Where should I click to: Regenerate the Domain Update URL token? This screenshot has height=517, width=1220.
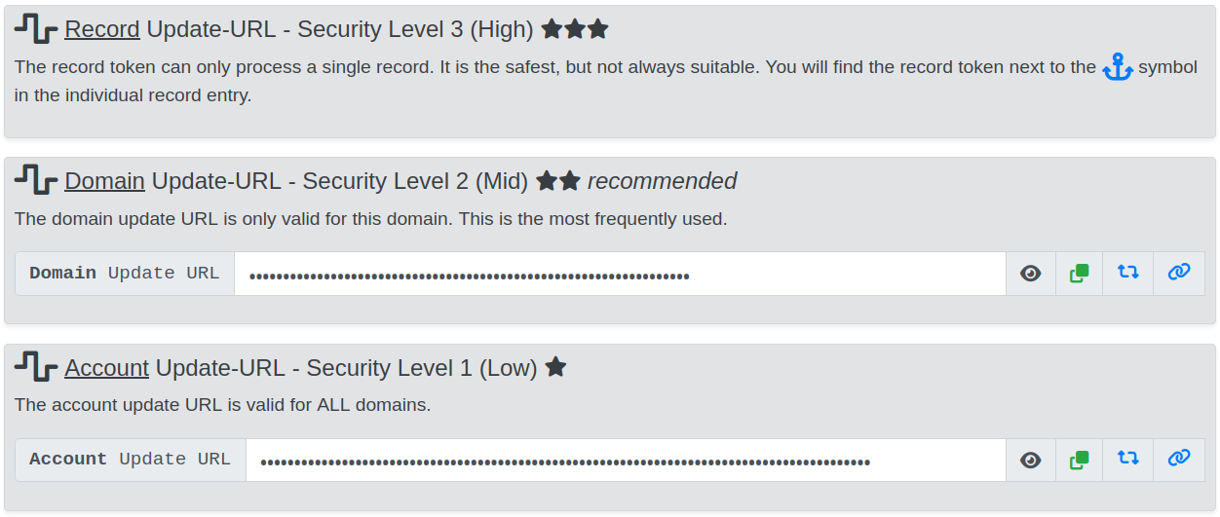tap(1128, 274)
